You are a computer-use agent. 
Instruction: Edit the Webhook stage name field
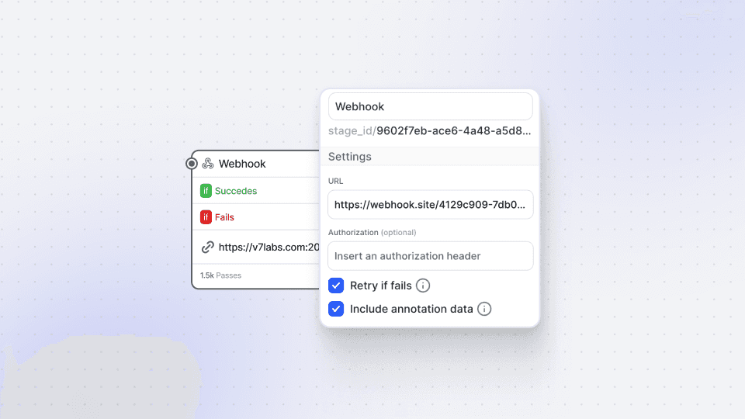(x=431, y=106)
